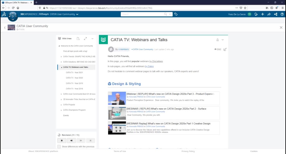Select CATIA TV - Year 2019 page
The image size is (286, 154).
[x=74, y=83]
